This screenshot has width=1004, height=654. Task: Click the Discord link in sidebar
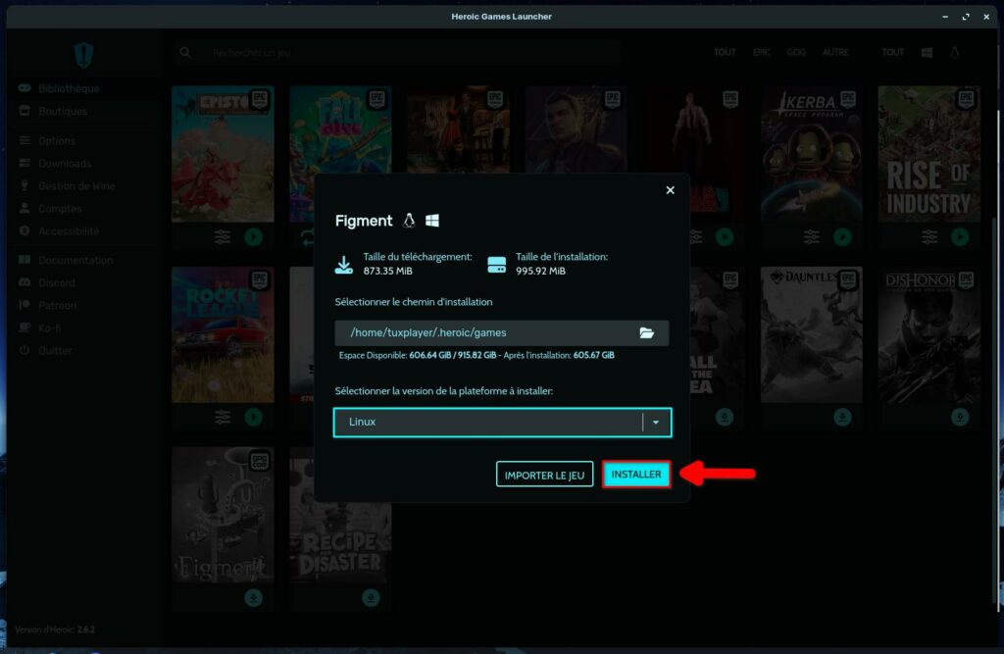[57, 282]
